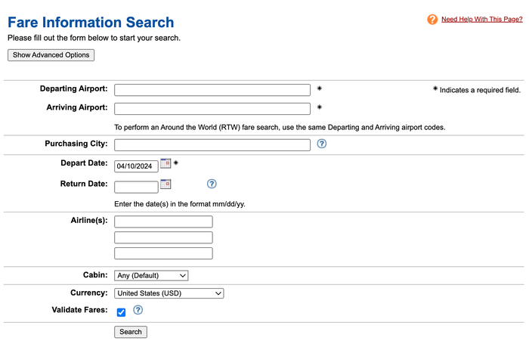
Task: Click the Validate Fares help icon
Action: coord(138,310)
